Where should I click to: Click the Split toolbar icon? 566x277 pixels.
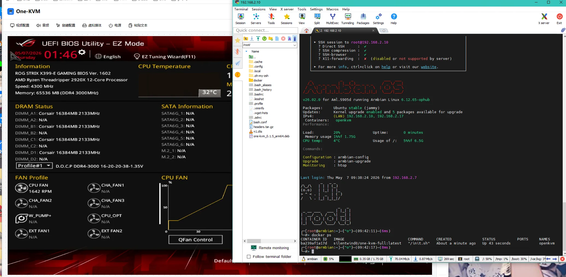(317, 19)
